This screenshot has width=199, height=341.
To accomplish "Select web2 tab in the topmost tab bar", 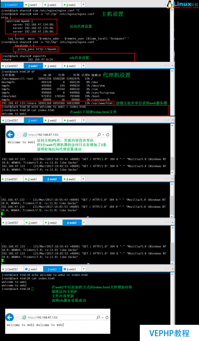I will pos(52,5).
